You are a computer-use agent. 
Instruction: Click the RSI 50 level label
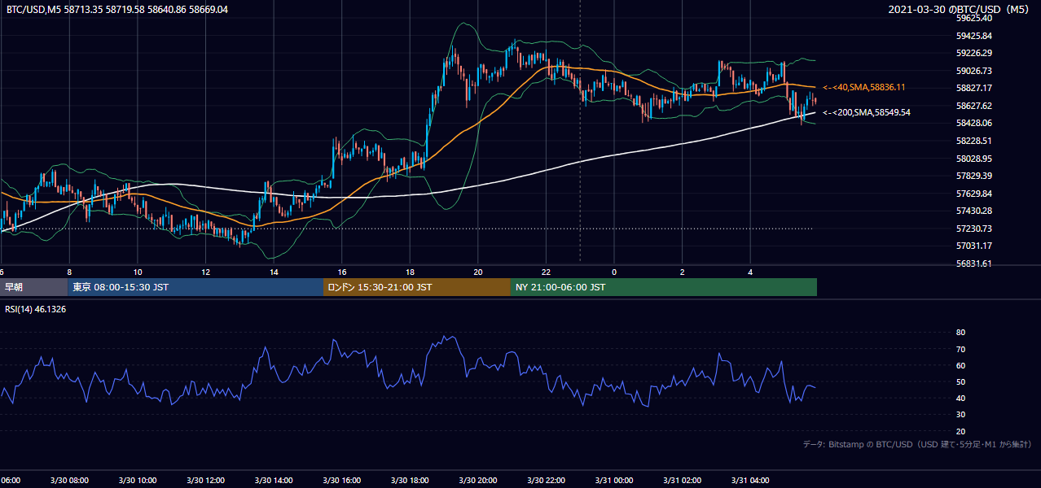960,381
